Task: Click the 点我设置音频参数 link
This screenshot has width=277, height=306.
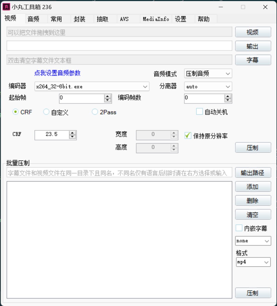Action: click(x=57, y=73)
